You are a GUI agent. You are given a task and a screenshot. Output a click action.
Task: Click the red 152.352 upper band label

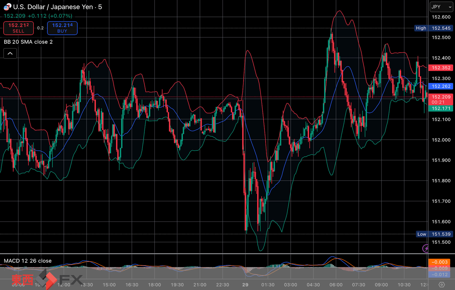click(x=441, y=68)
